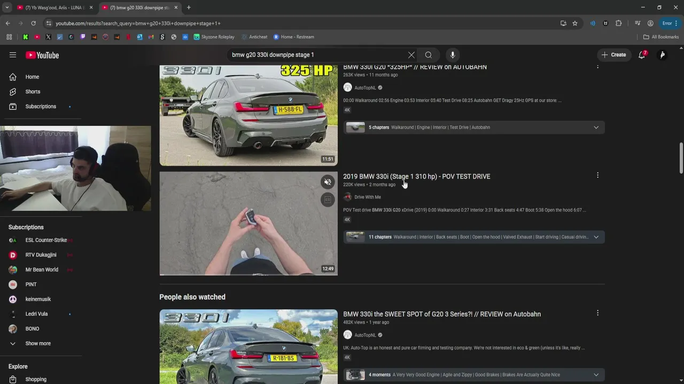Open the Home - Restream bookmark

pos(293,37)
